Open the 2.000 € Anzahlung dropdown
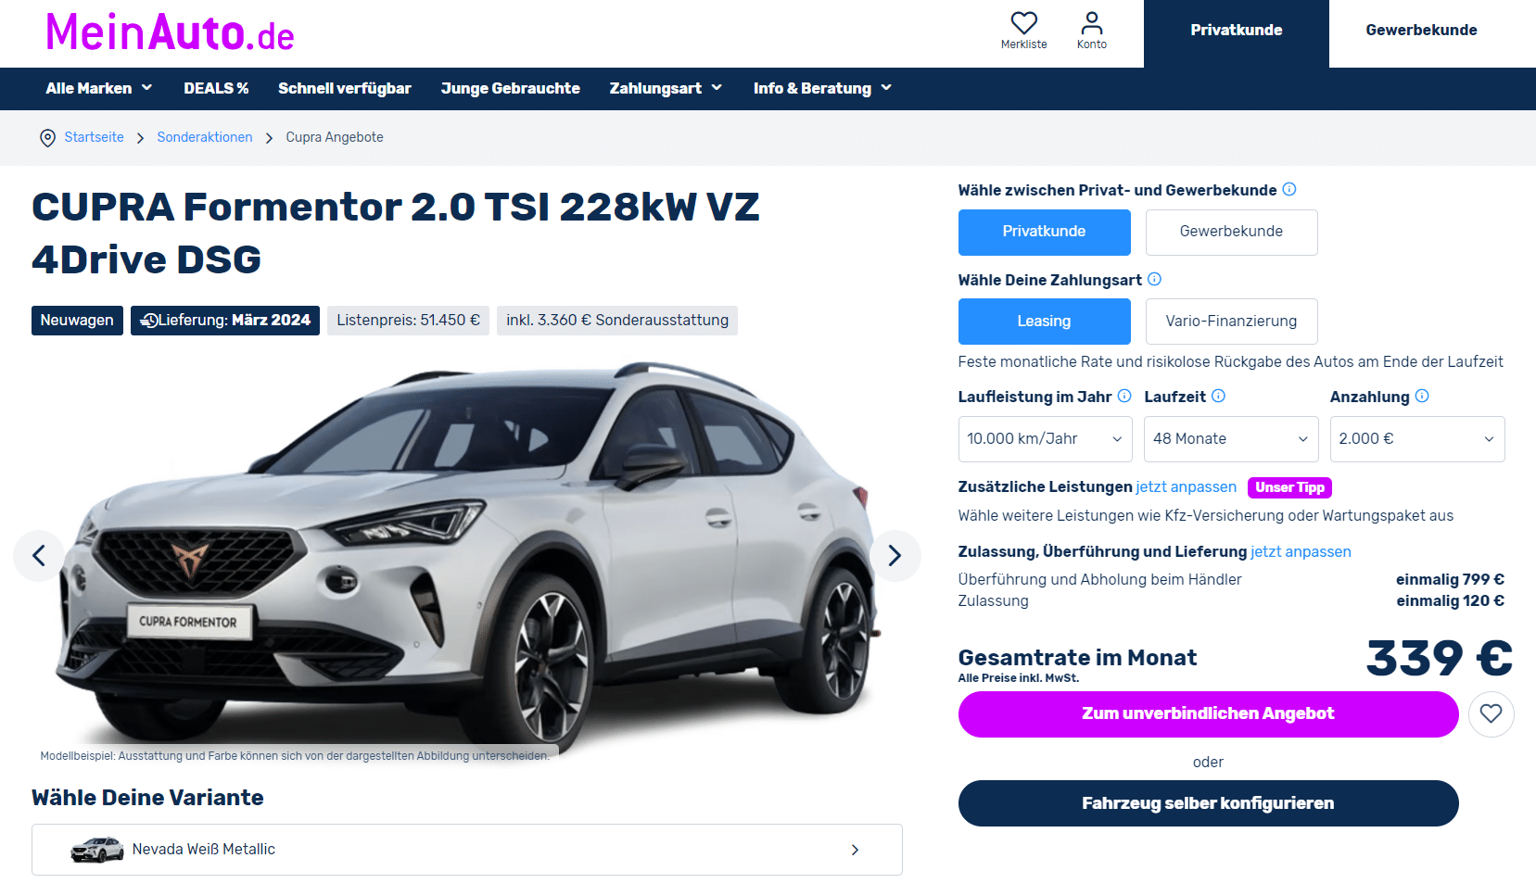Viewport: 1536px width, 896px height. (1416, 439)
